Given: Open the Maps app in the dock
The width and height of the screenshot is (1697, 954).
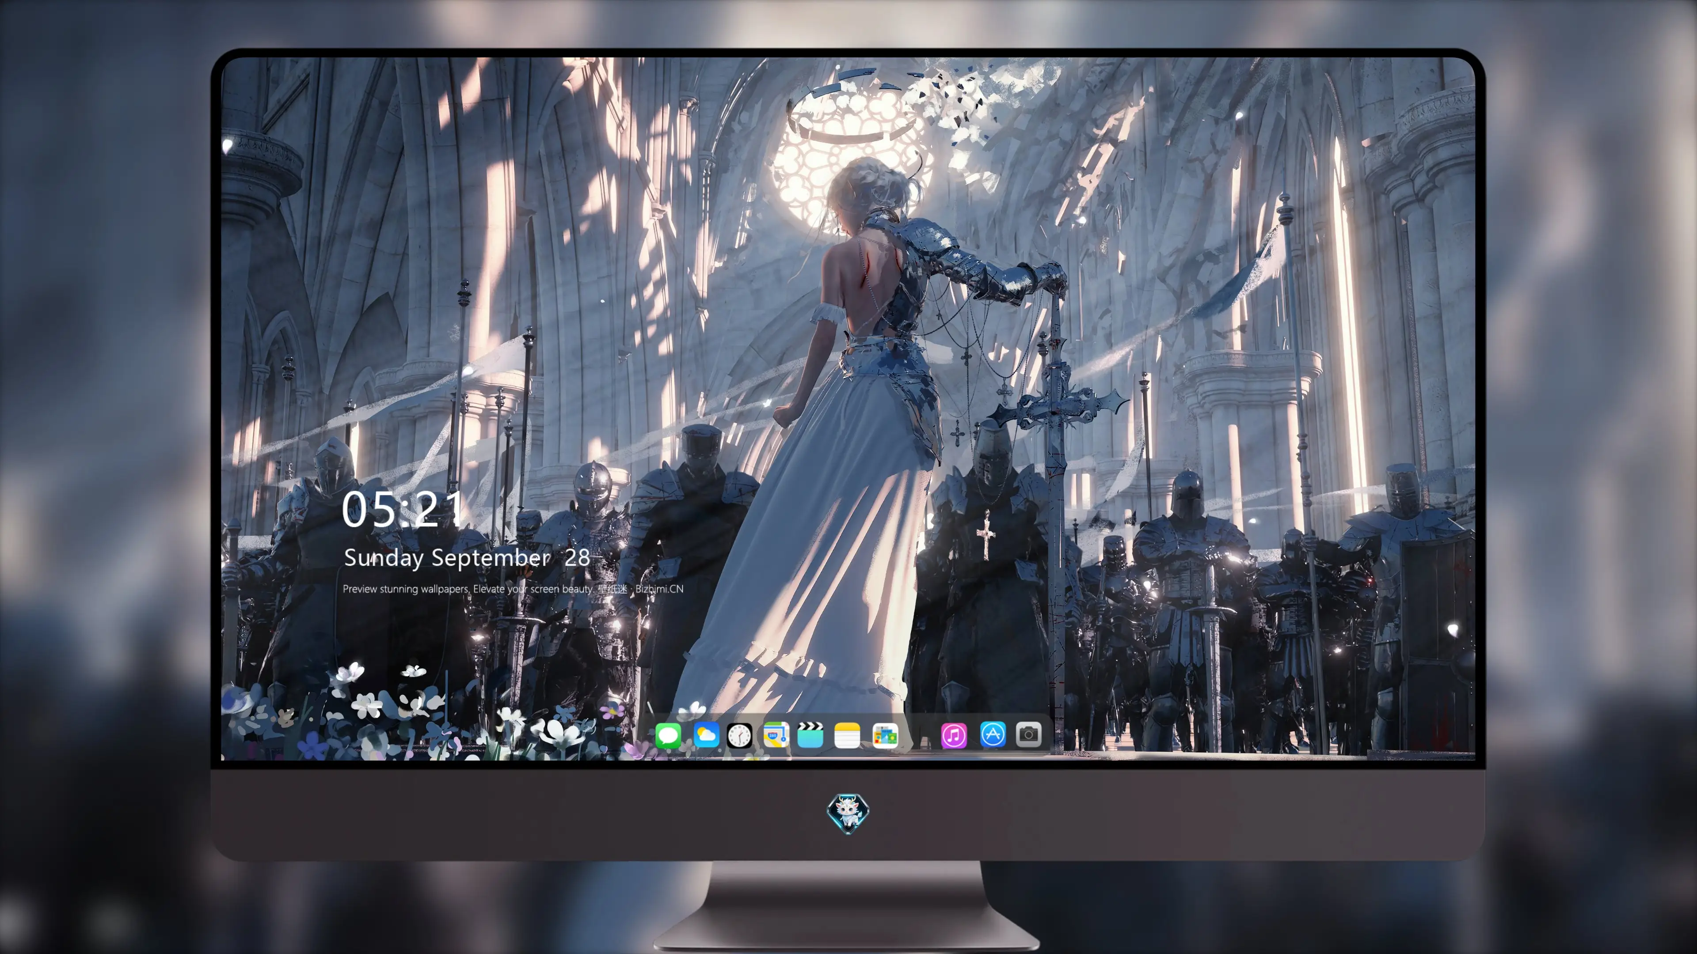Looking at the screenshot, I should [776, 735].
